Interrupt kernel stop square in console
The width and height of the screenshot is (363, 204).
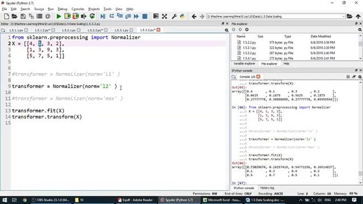(x=348, y=77)
